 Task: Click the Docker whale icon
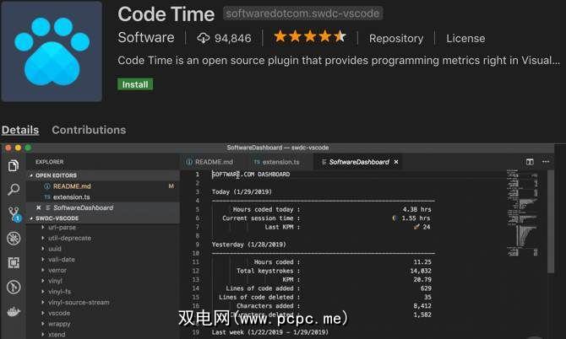tap(14, 311)
